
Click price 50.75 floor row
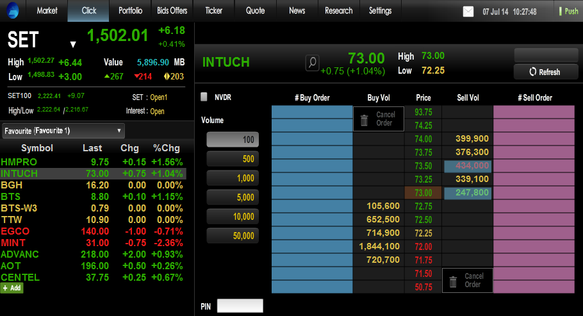pos(423,287)
